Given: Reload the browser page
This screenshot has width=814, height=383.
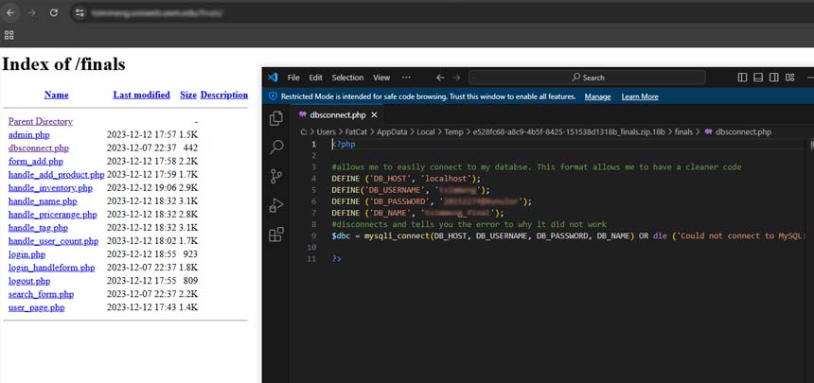Looking at the screenshot, I should pyautogui.click(x=53, y=13).
